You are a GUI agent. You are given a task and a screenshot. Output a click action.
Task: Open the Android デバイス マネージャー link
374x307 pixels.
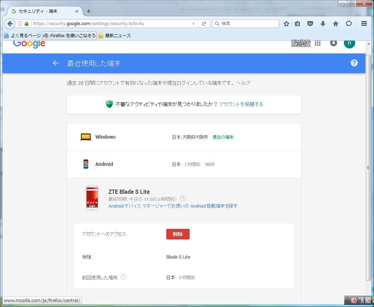click(173, 206)
